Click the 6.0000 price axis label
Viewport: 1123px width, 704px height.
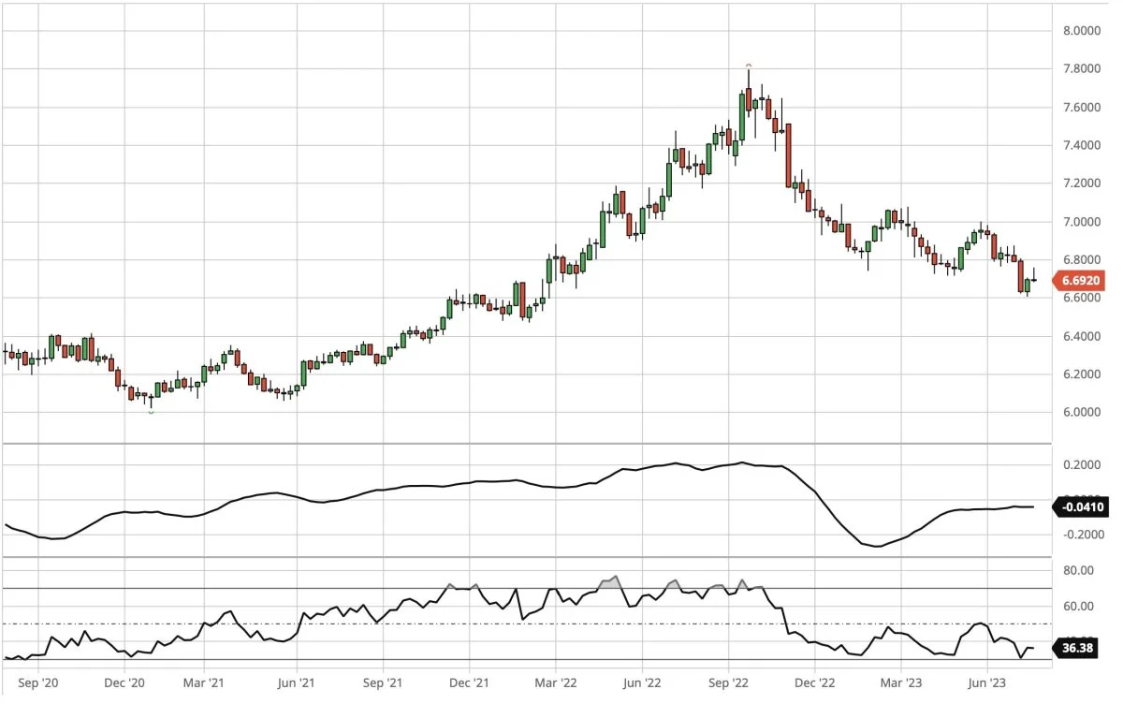[1083, 412]
